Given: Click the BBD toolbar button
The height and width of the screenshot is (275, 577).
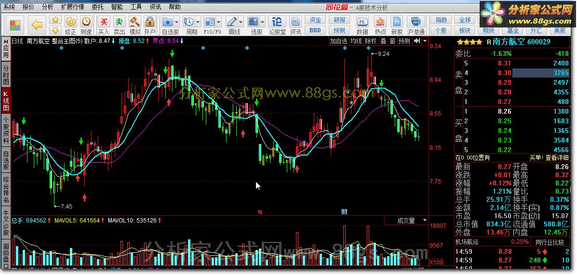Looking at the screenshot, I should coord(315,30).
